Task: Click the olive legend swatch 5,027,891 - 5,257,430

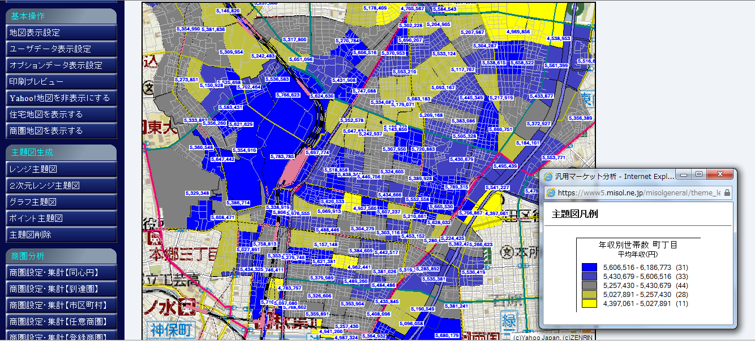Action: 589,294
